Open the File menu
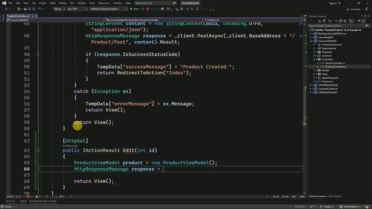 pyautogui.click(x=10, y=3)
